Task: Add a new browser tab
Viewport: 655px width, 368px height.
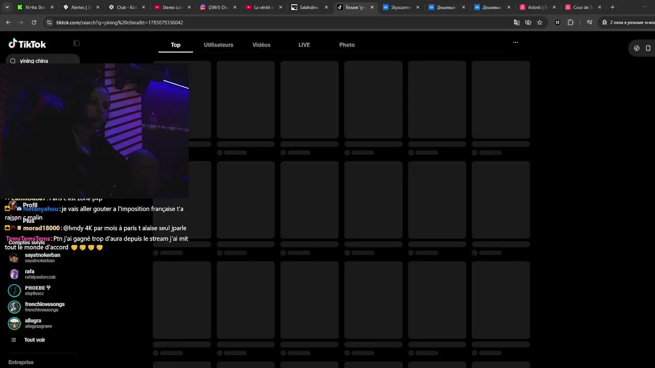Action: pos(612,7)
